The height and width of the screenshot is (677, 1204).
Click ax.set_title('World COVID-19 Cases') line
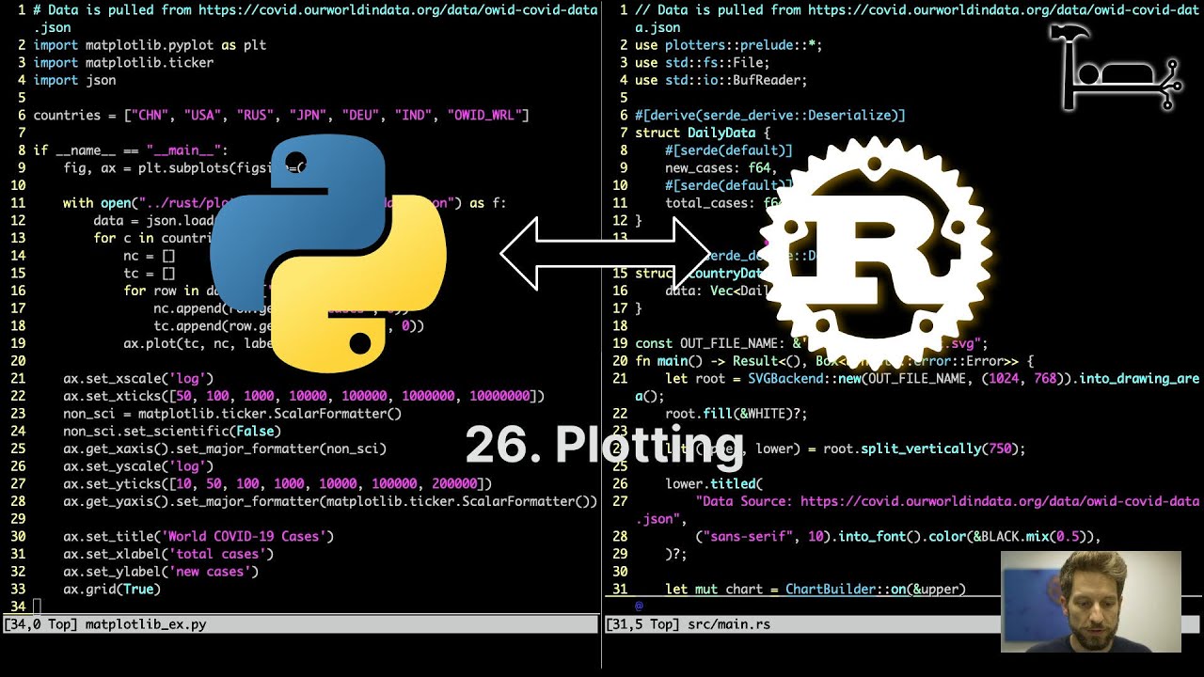pyautogui.click(x=198, y=536)
